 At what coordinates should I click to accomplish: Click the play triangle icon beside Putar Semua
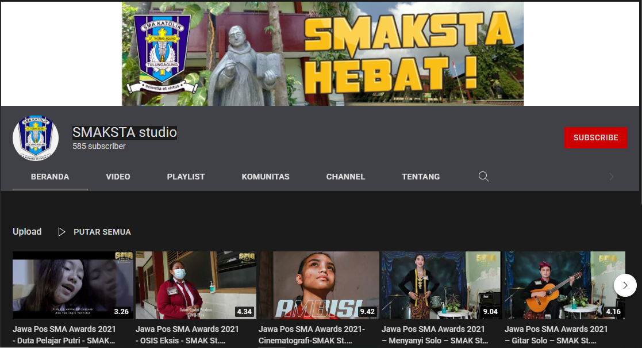[x=61, y=232]
